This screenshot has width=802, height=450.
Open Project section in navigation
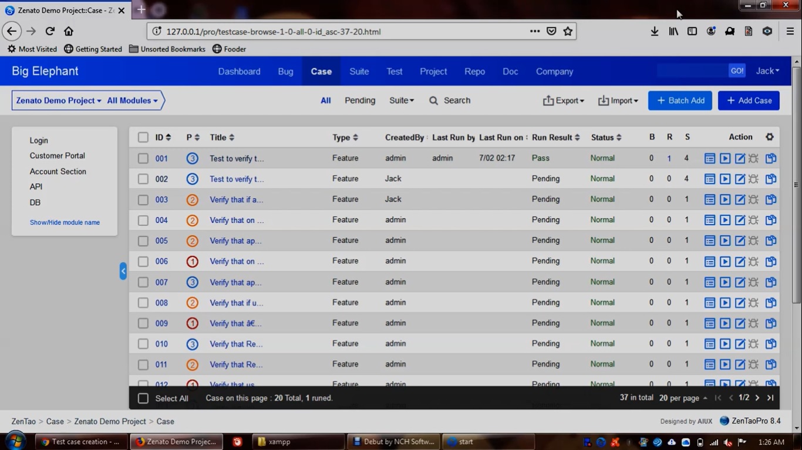click(433, 71)
